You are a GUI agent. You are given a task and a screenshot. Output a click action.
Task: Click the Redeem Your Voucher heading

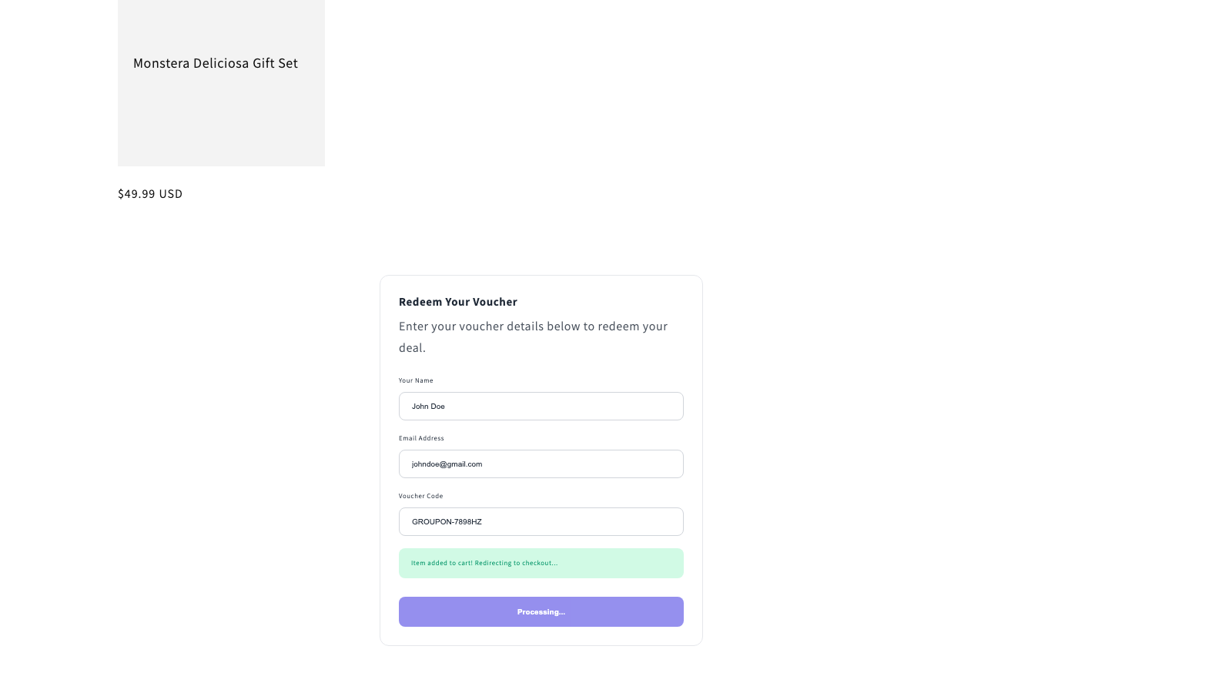point(458,302)
